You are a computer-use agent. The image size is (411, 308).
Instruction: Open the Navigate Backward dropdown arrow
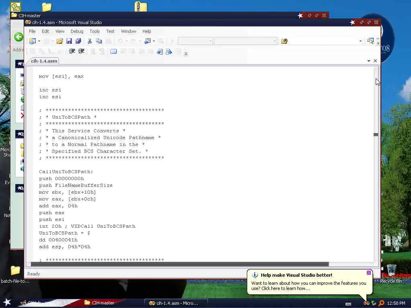pyautogui.click(x=154, y=41)
